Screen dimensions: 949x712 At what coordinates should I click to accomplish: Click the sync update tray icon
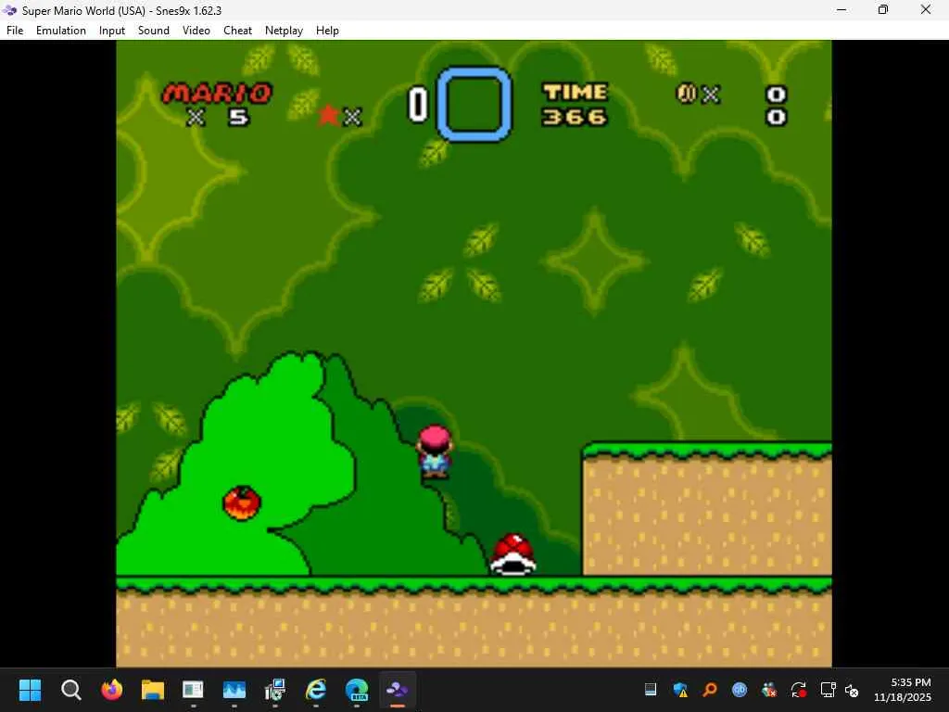coord(799,690)
